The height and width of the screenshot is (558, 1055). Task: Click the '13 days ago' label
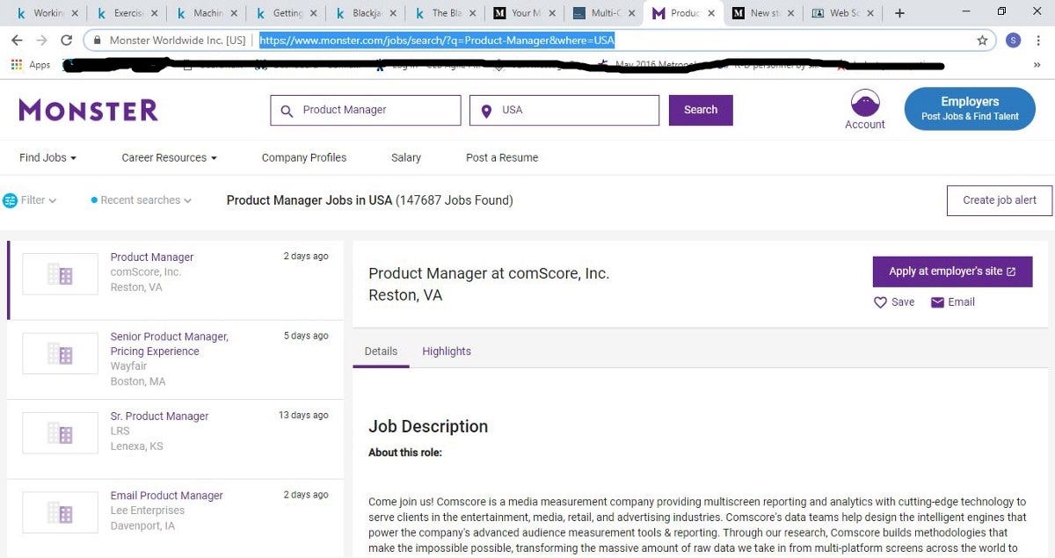303,416
